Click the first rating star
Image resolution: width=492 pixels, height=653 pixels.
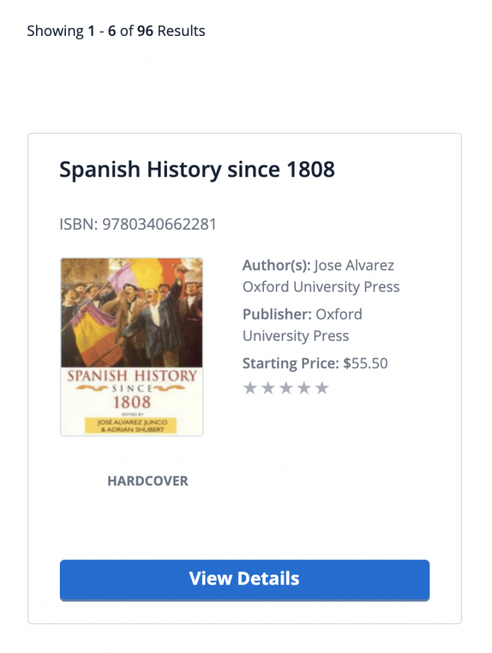250,388
